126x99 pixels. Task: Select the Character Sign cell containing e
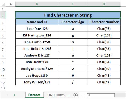point(73,55)
